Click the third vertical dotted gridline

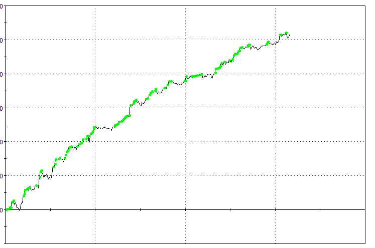click(x=276, y=125)
